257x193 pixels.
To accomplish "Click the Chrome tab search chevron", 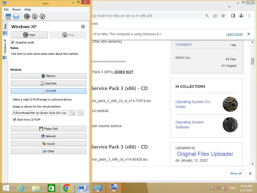I will [229, 7].
